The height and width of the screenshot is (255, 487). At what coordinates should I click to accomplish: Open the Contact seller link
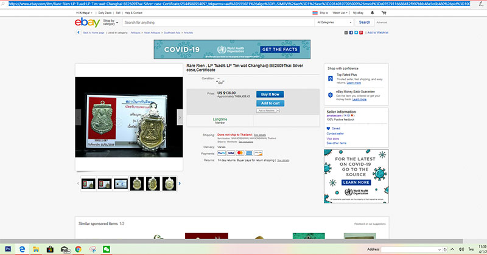335,133
